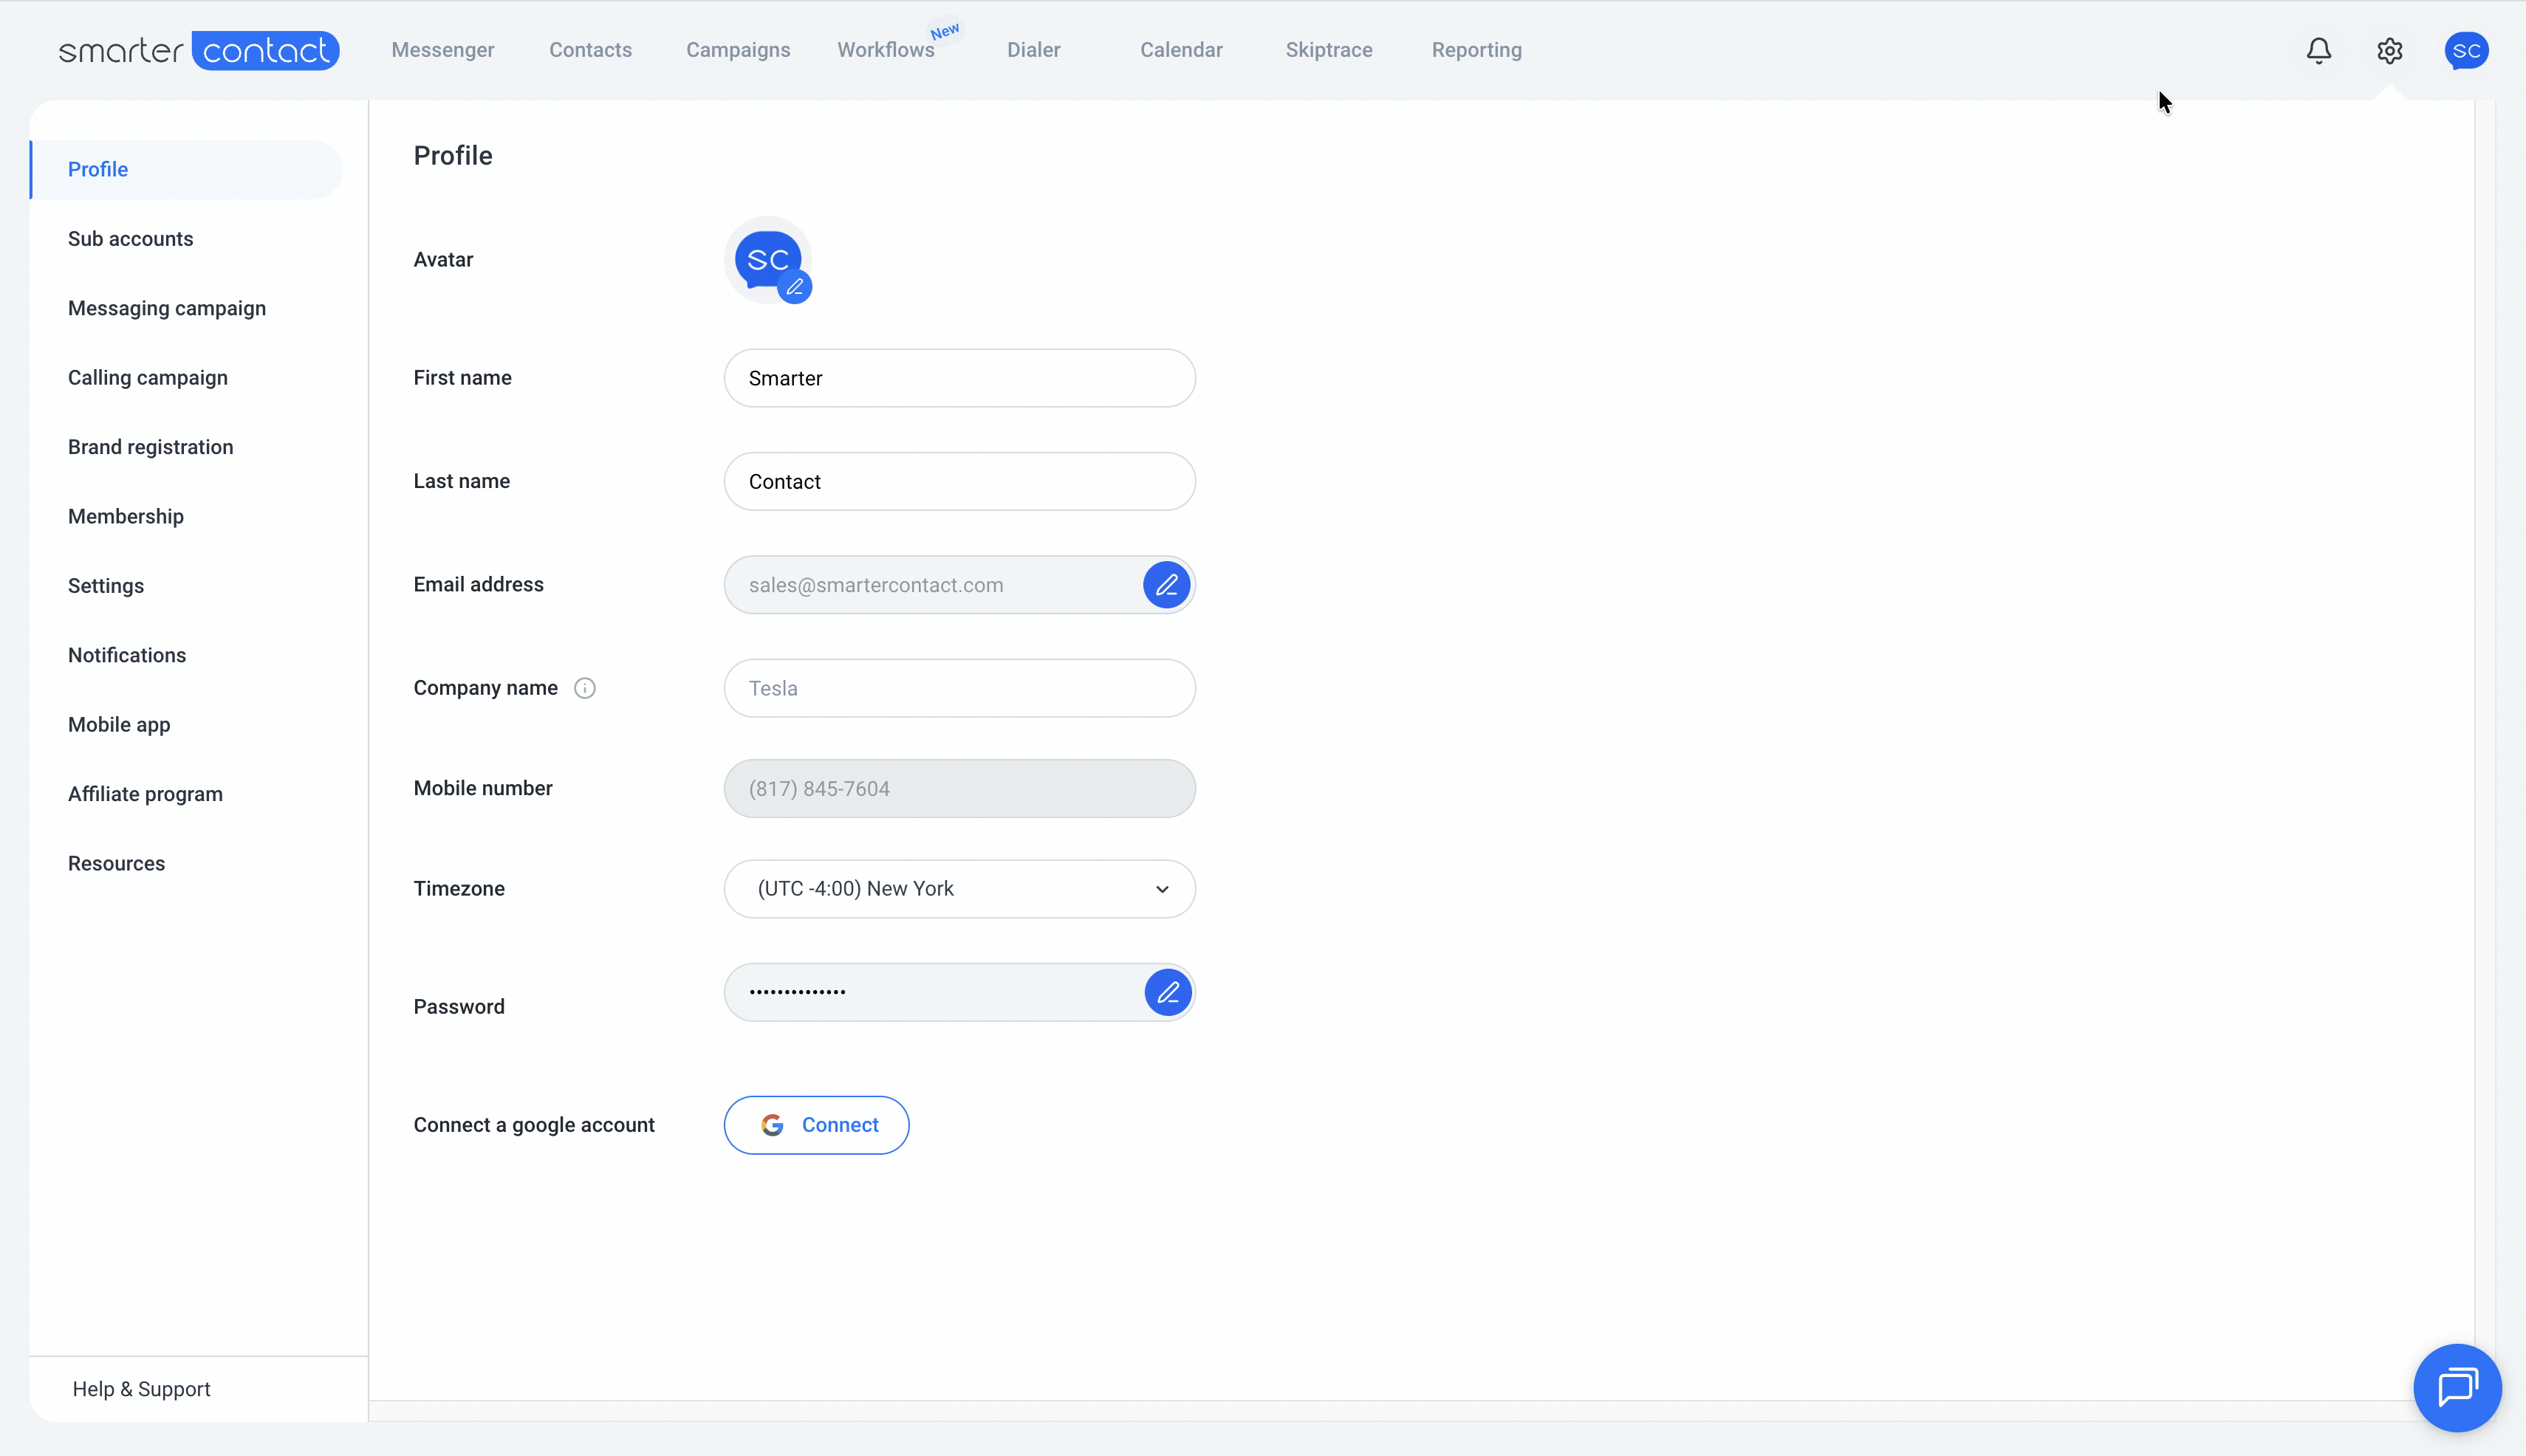Click the Connect a google account label

coord(534,1125)
